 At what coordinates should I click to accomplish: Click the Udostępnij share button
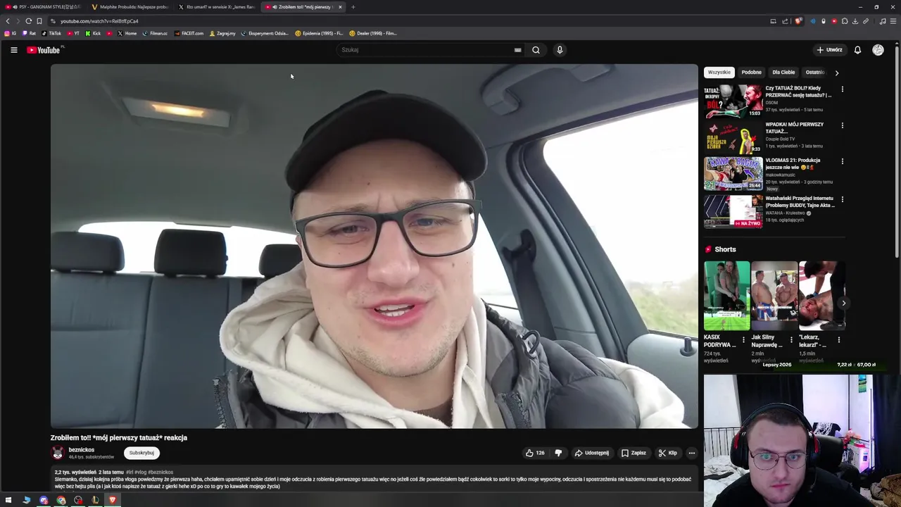click(x=591, y=453)
